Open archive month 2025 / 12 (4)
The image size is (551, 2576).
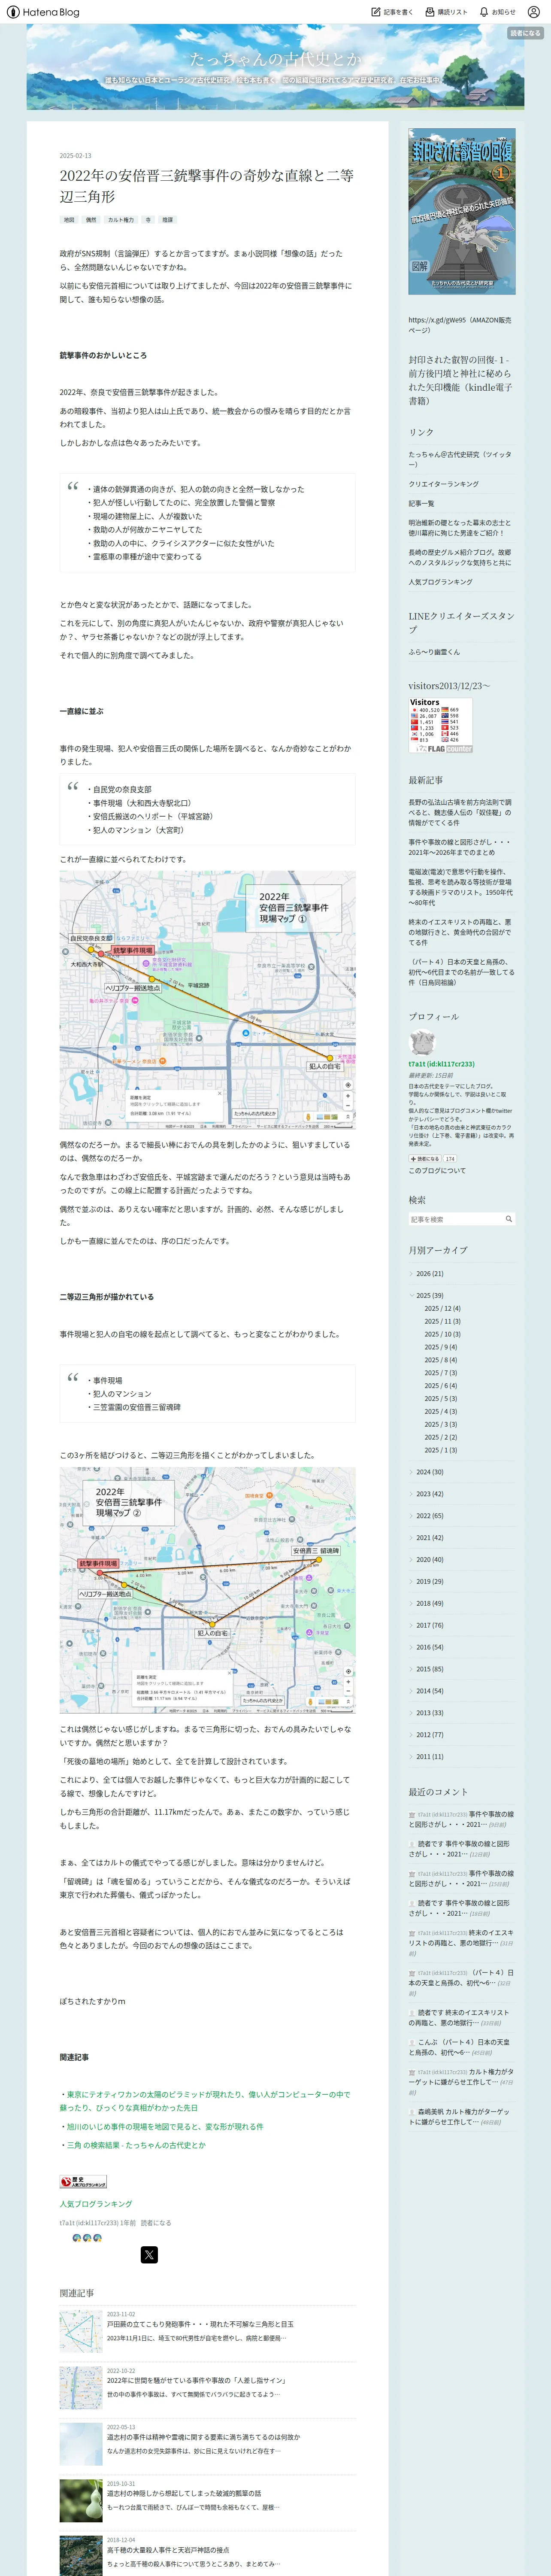(x=442, y=1308)
